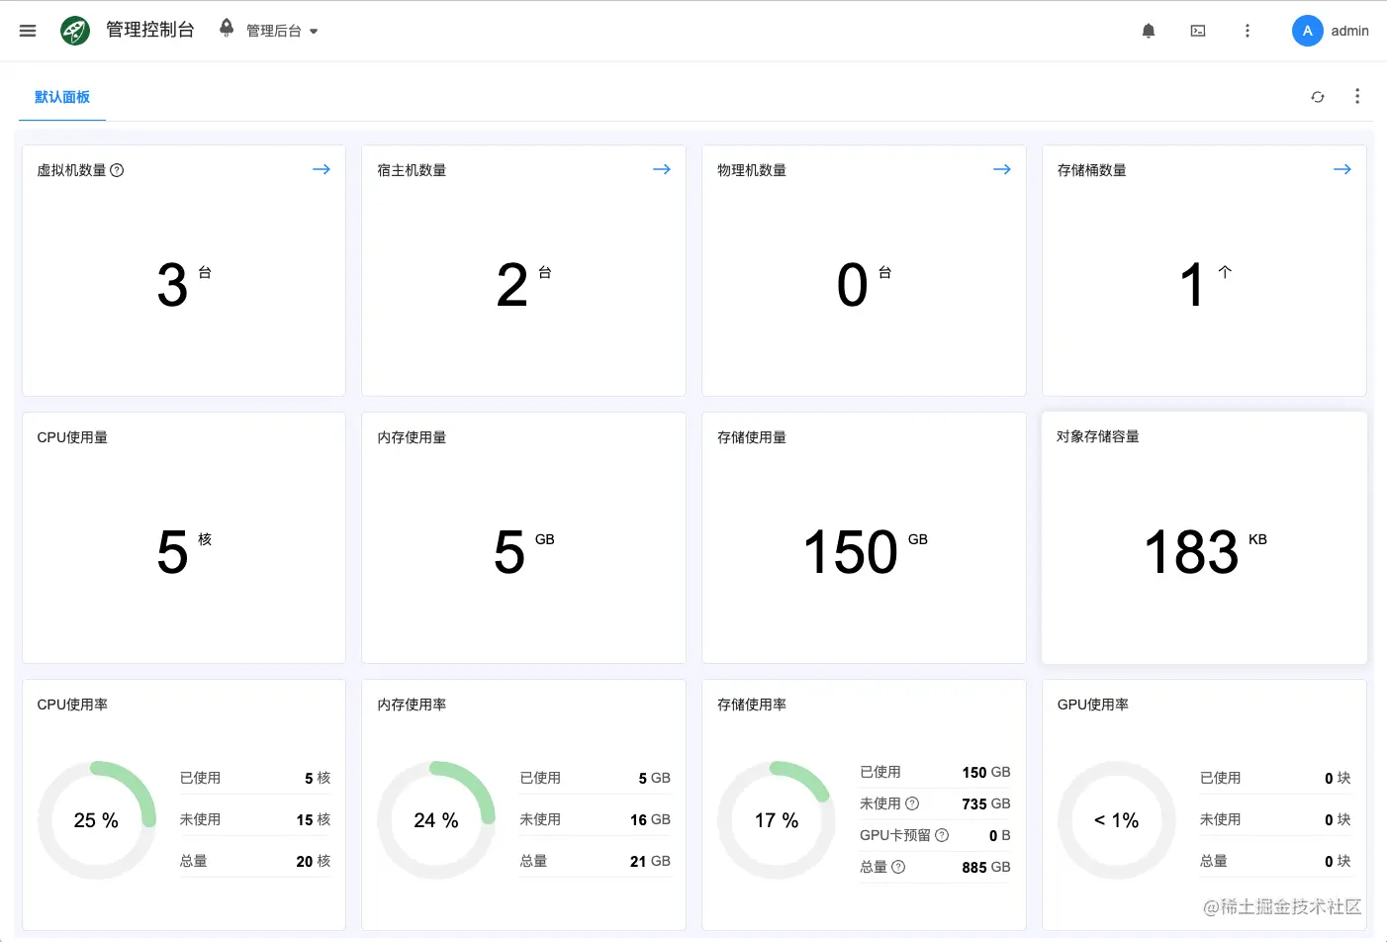Click the physical machine count 0

(x=853, y=285)
